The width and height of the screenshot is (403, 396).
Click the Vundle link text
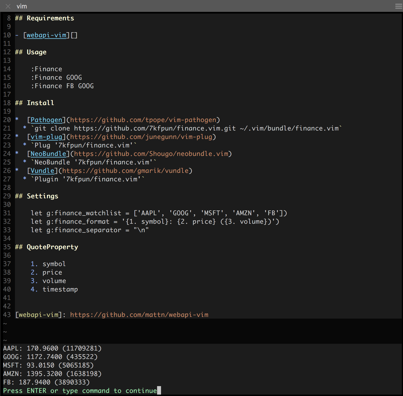pyautogui.click(x=42, y=171)
